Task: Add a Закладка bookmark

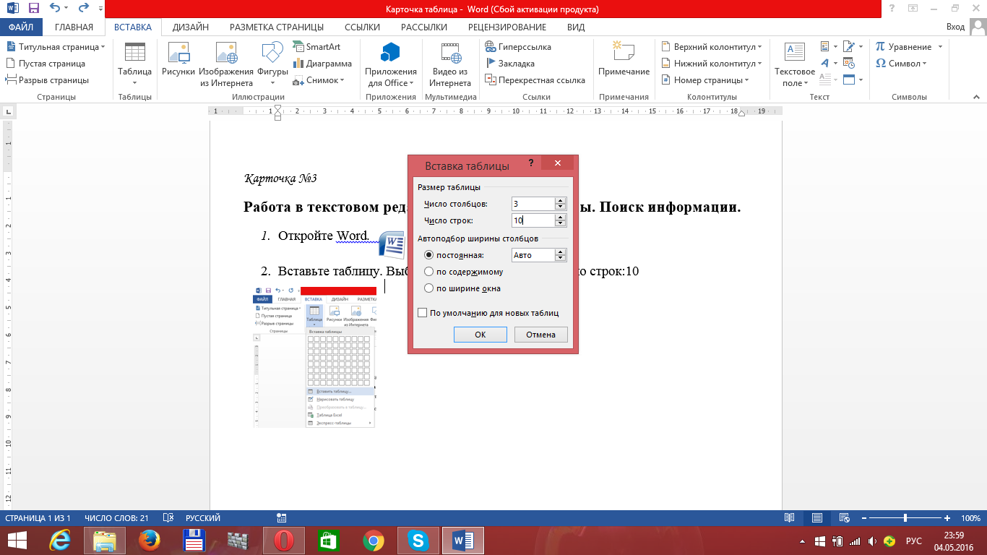Action: [x=510, y=64]
